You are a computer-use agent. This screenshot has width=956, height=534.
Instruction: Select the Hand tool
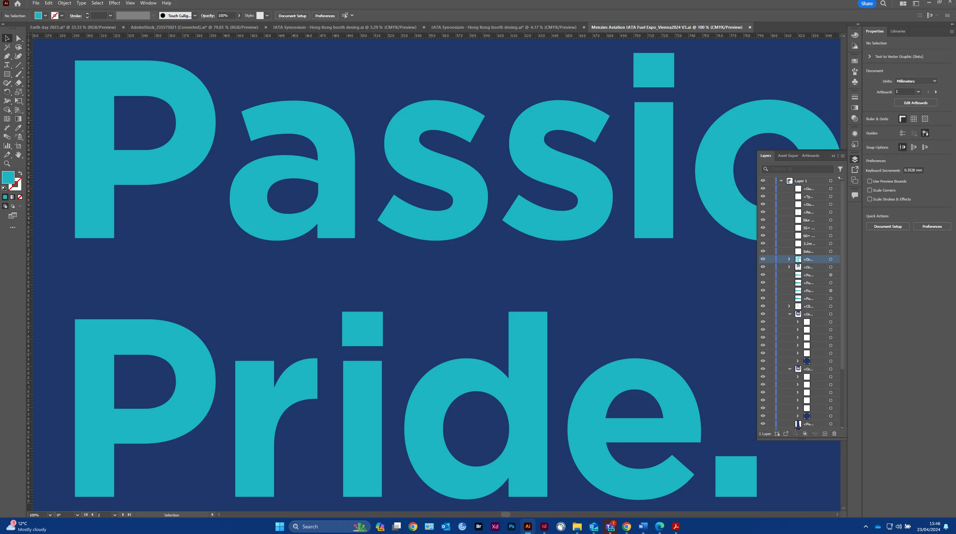click(18, 155)
